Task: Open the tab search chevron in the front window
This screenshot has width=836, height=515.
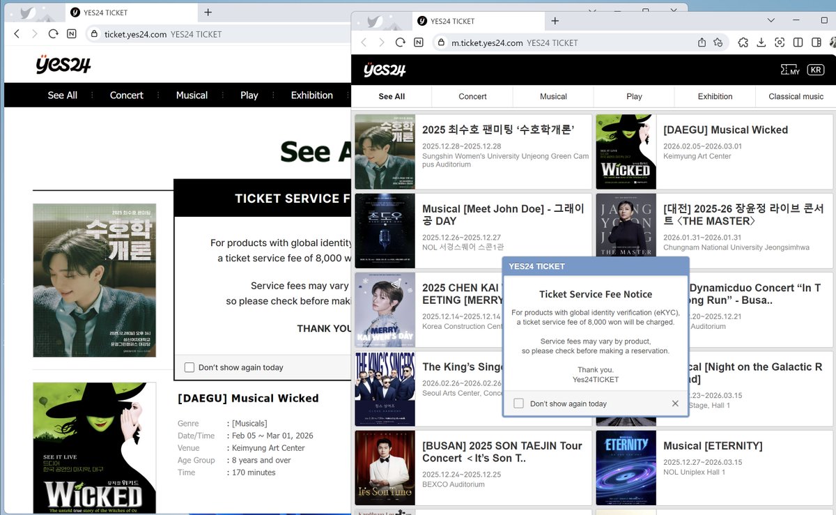Action: click(771, 20)
